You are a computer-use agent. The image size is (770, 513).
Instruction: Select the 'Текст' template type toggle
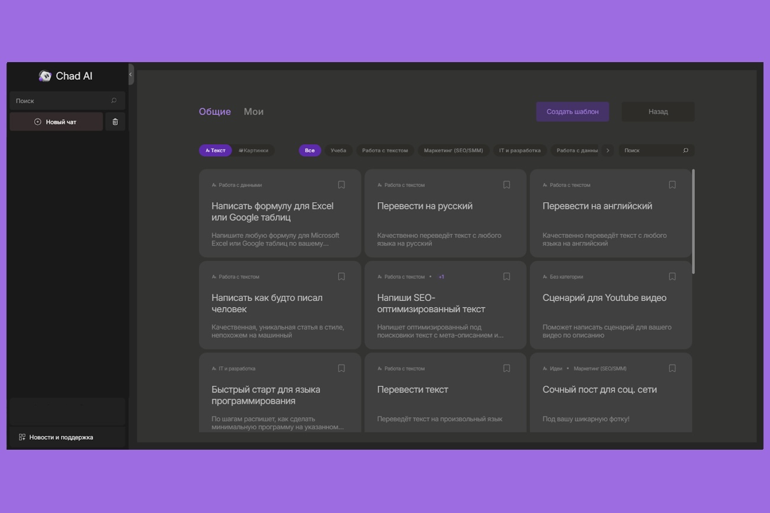click(216, 150)
